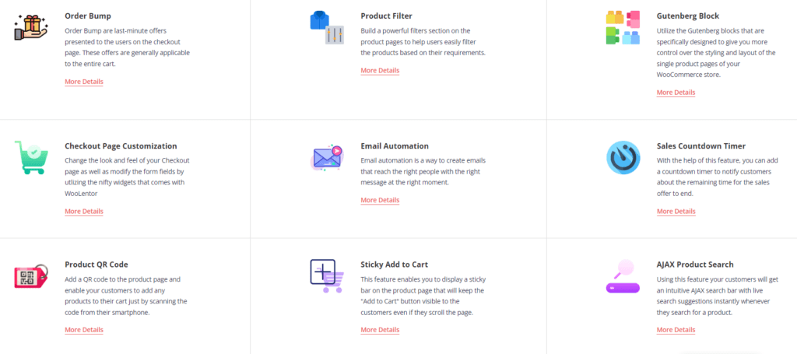Open More Details under Order Bump
The image size is (797, 354).
pyautogui.click(x=84, y=82)
